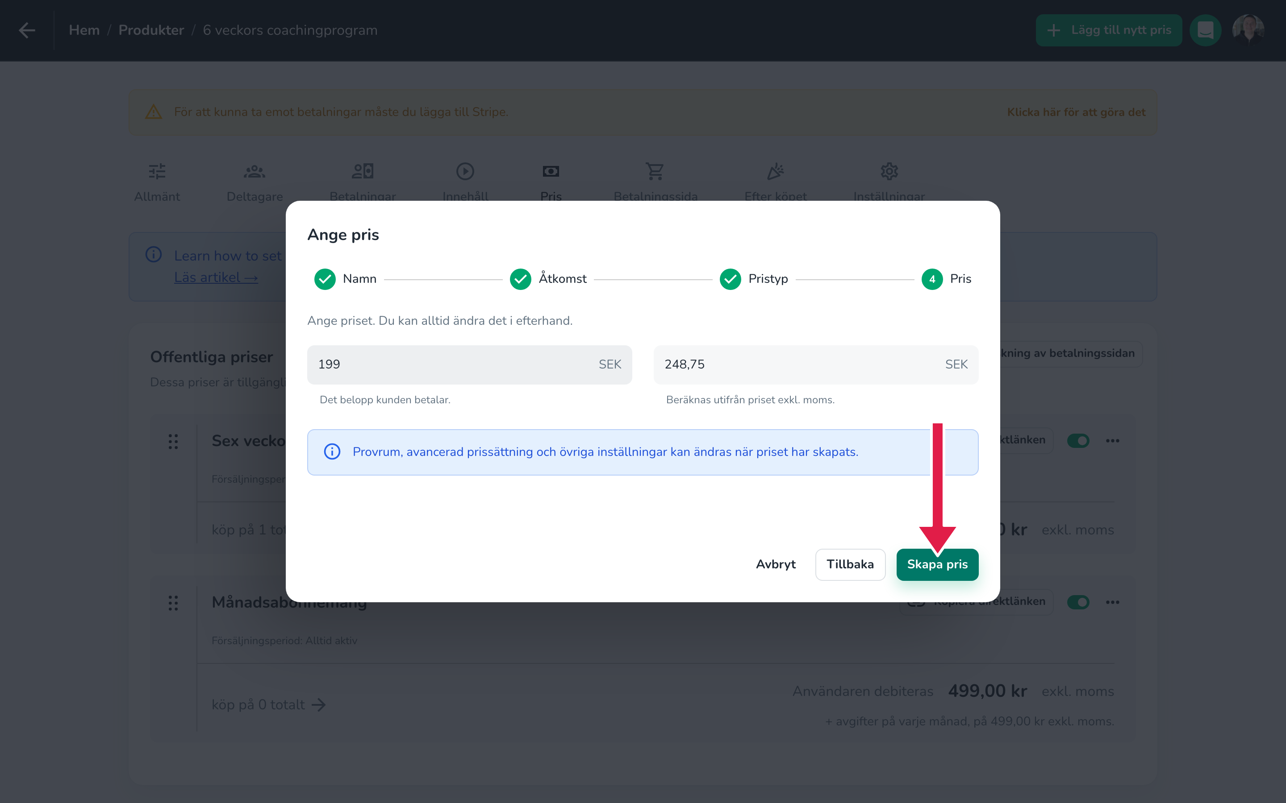Toggle the Månadsabonnemang price active switch
This screenshot has width=1286, height=803.
tap(1078, 602)
